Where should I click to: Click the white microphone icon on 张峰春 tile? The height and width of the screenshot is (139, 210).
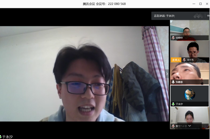tap(173, 82)
